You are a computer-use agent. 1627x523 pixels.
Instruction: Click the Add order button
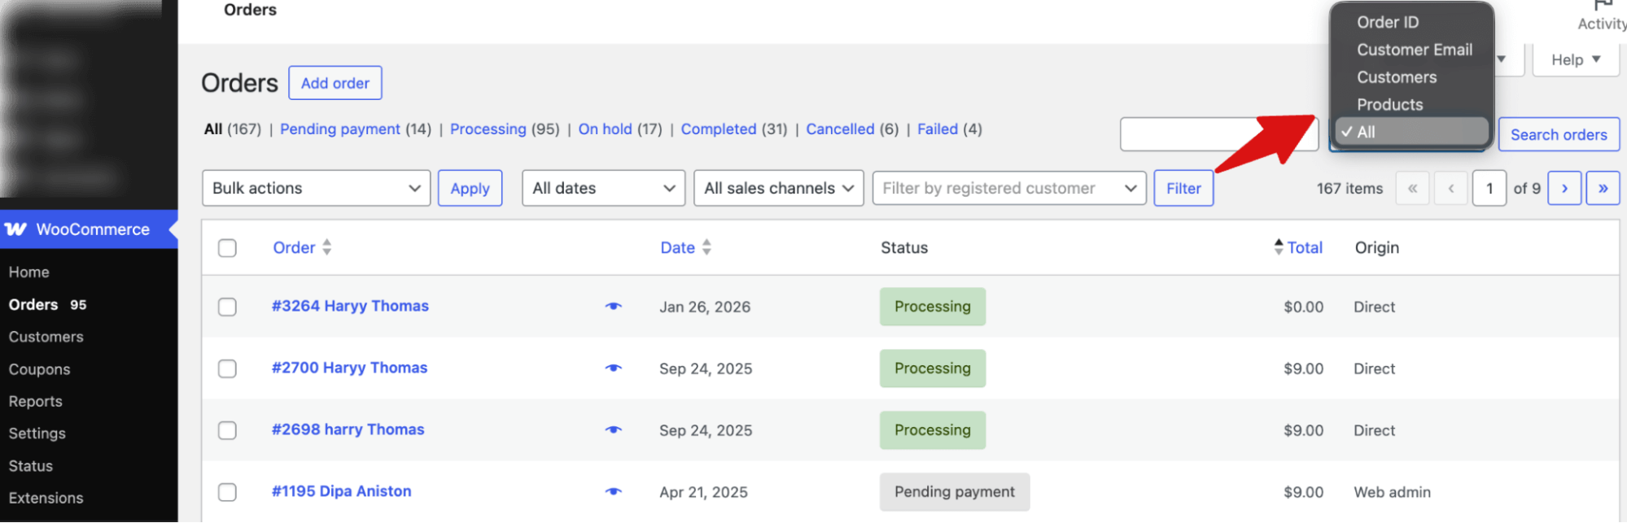pos(335,83)
